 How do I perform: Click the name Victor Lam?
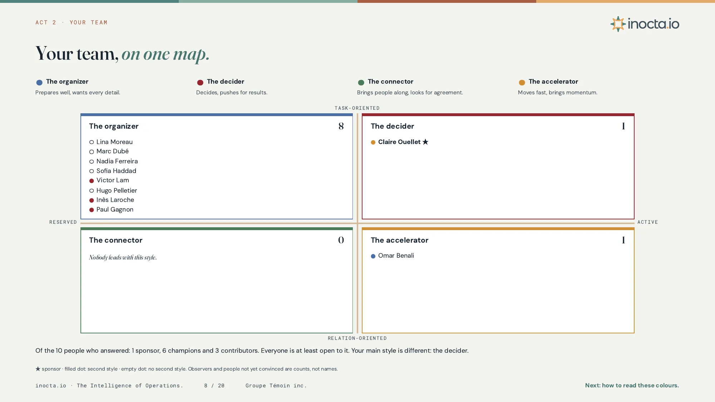point(113,180)
